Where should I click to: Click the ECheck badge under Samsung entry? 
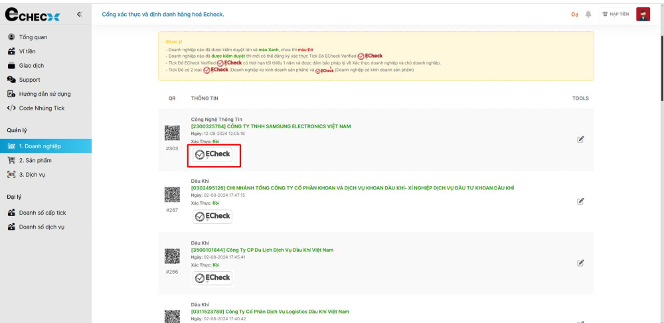coord(212,154)
